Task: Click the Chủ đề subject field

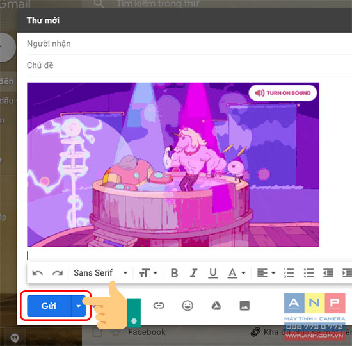Action: (x=189, y=65)
